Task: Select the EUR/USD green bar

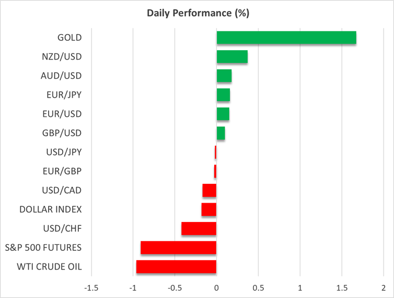Action: [x=223, y=114]
